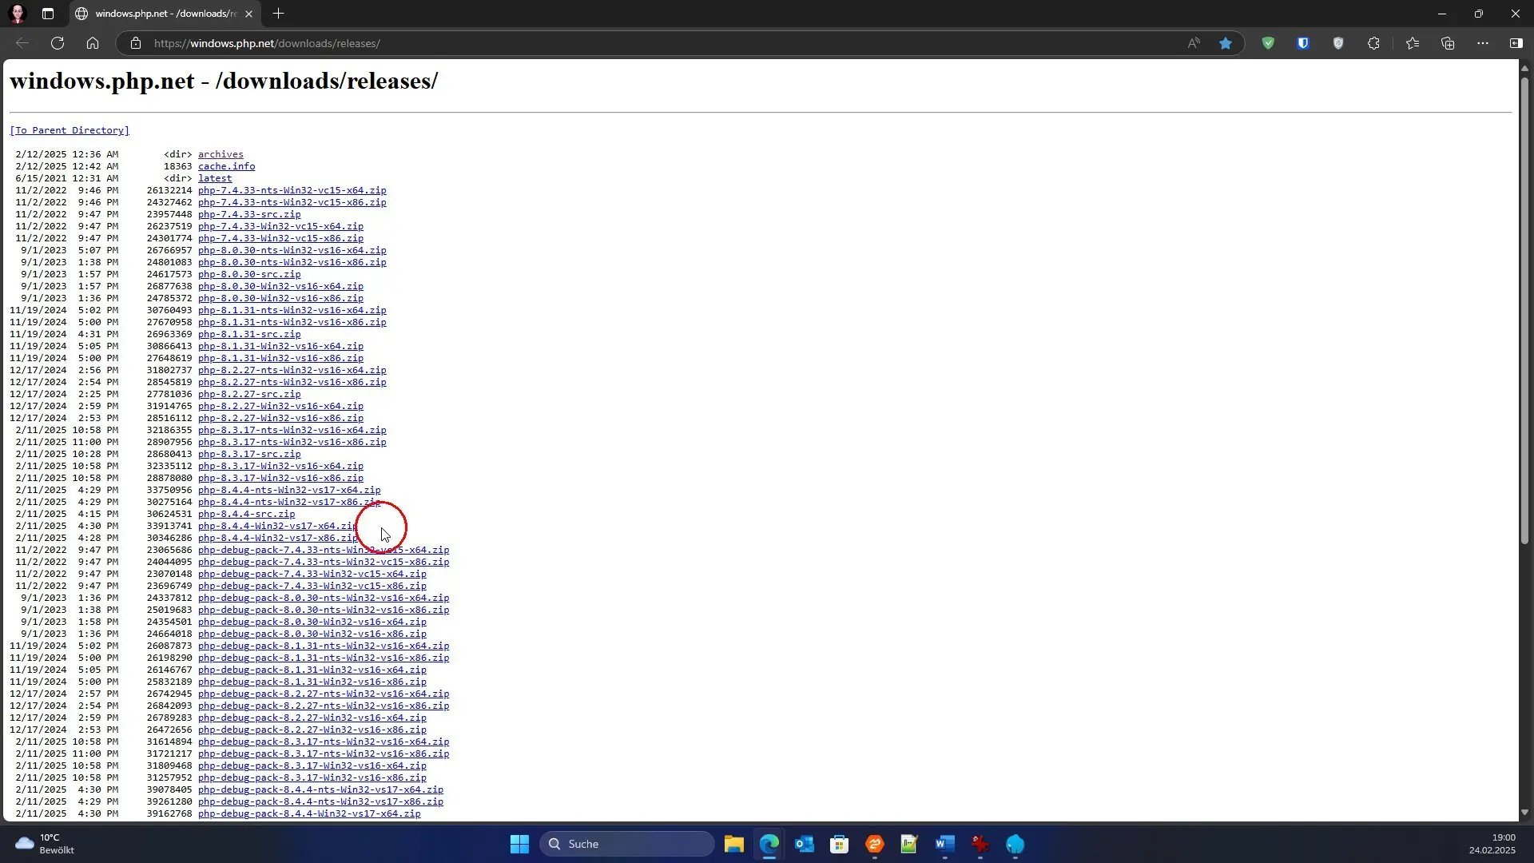Download php-debug-pack-8.1.31-Win32-vs16-x64.zip
Viewport: 1534px width, 863px height.
[x=312, y=670]
